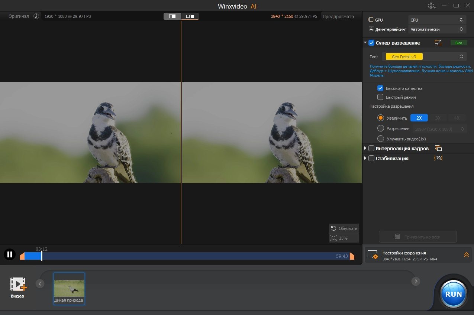Image resolution: width=474 pixels, height=315 pixels.
Task: Click the 25% zoom magnifier control
Action: coord(344,238)
